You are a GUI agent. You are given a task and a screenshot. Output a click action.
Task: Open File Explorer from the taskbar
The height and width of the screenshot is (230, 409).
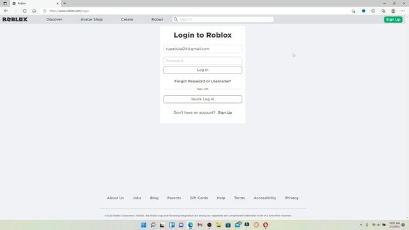[x=219, y=225]
